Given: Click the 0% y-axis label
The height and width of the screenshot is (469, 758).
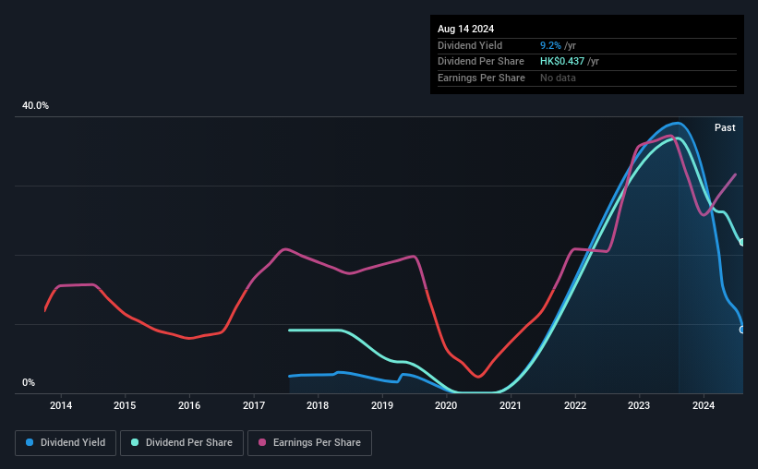Looking at the screenshot, I should (29, 382).
